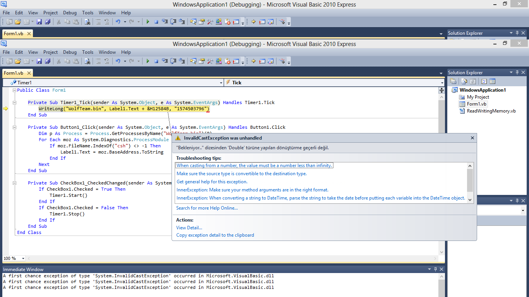Click Step Into icon in front window toolbar
This screenshot has width=529, height=297.
165,61
